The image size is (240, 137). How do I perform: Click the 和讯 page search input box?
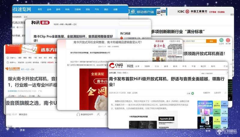[135, 24]
